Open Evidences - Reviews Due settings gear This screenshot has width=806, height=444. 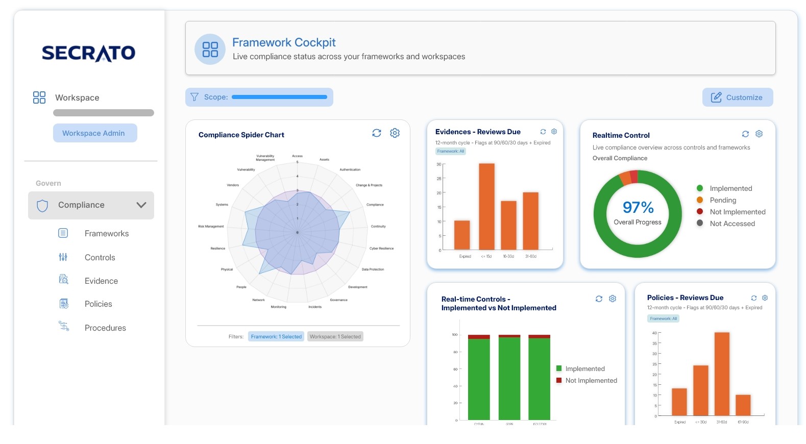554,132
